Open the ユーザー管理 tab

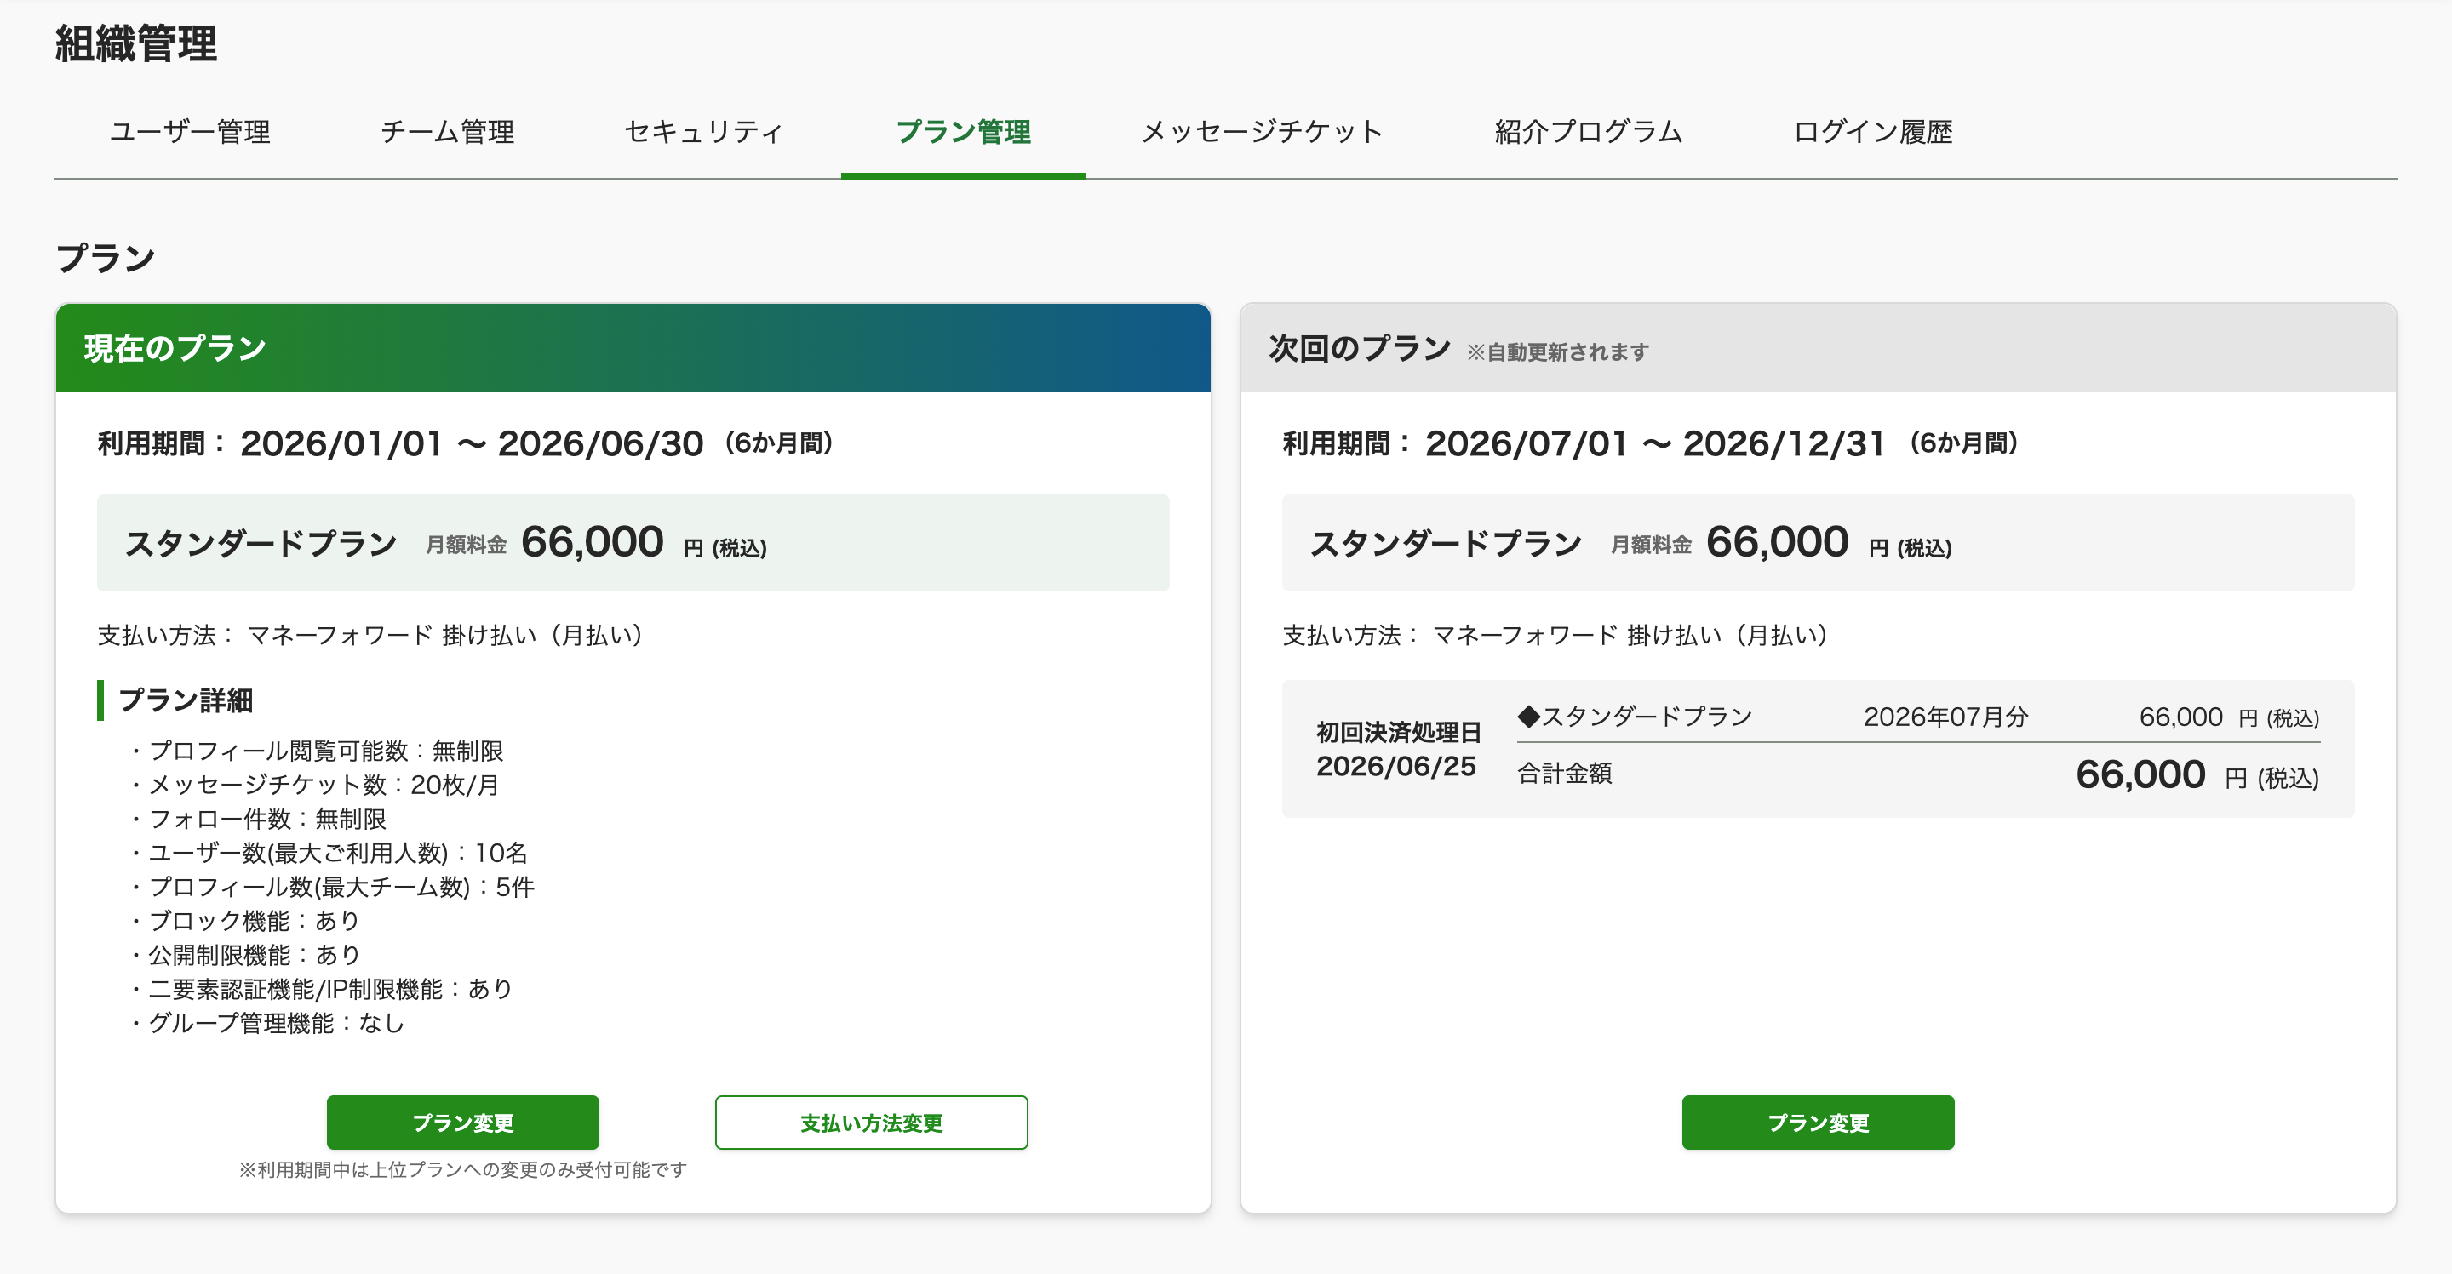(x=191, y=131)
